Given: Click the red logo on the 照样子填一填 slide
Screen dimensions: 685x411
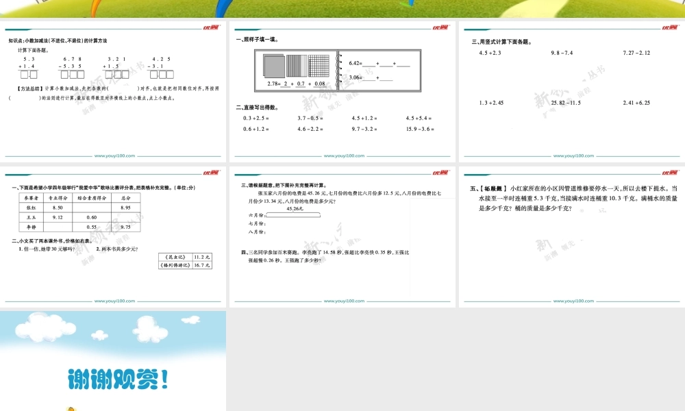Looking at the screenshot, I should tap(438, 28).
